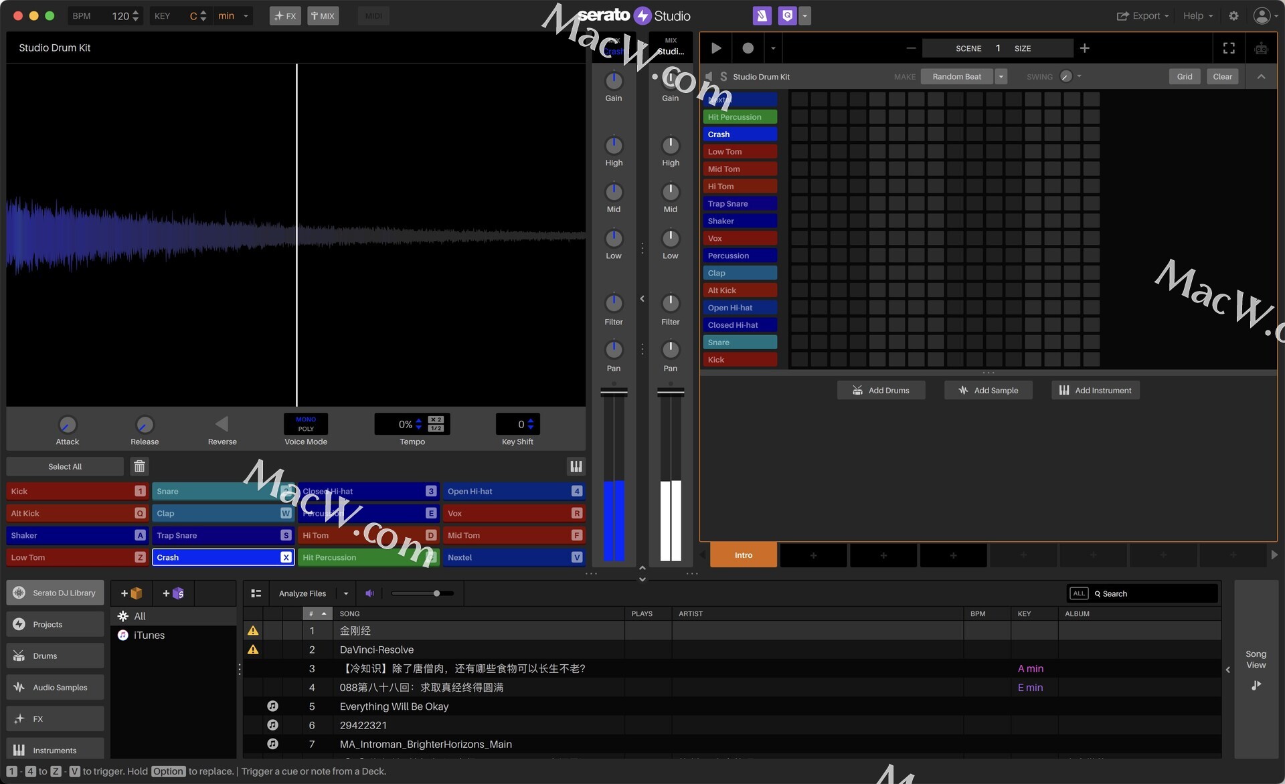The image size is (1285, 784).
Task: Expand the Song View panel
Action: tap(1256, 669)
